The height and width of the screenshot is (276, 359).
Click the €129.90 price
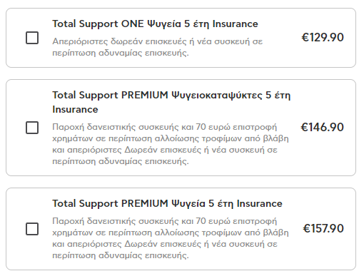coord(323,38)
